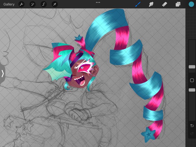The width and height of the screenshot is (196, 147).
Task: Expand the left edge panel chevron
Action: 3,73
